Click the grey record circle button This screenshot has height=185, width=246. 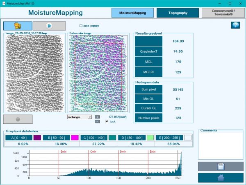point(18,119)
